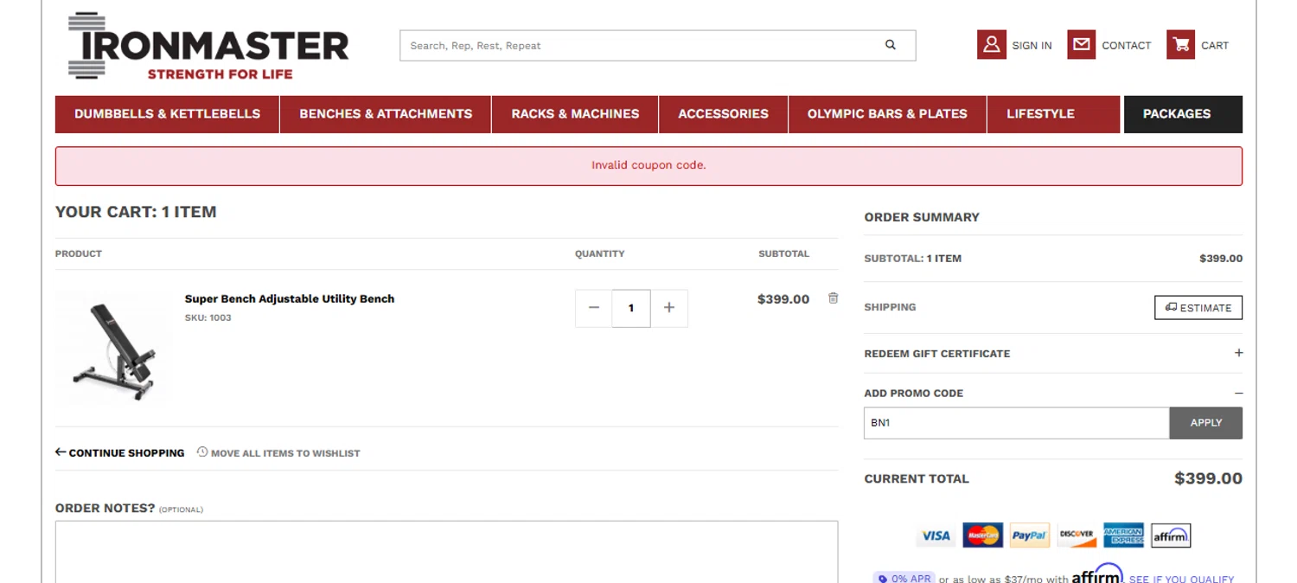Click the quantity value field
Screen dimensions: 1297x583
(x=631, y=308)
